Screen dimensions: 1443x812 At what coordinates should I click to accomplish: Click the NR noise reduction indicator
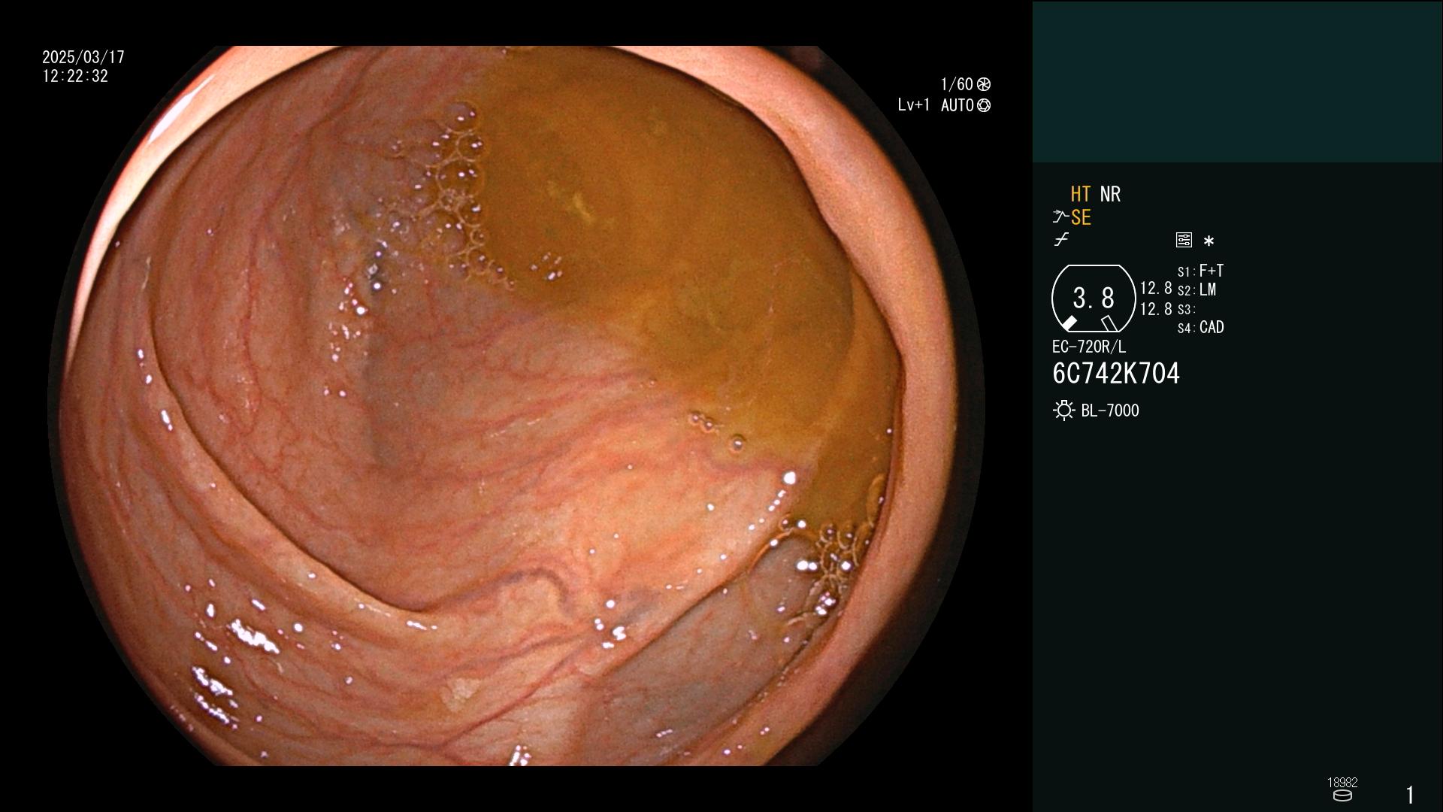(1110, 194)
